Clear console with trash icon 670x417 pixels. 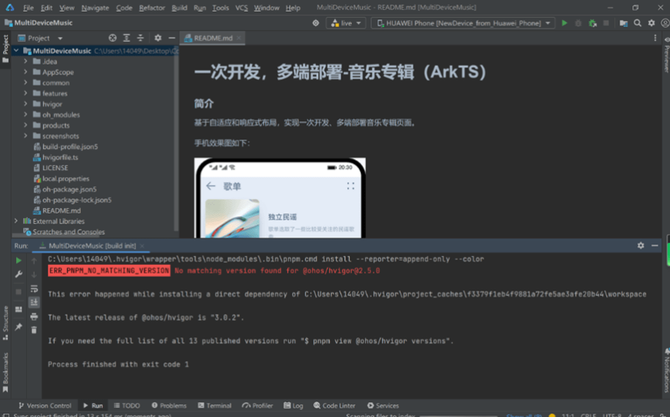pos(34,329)
